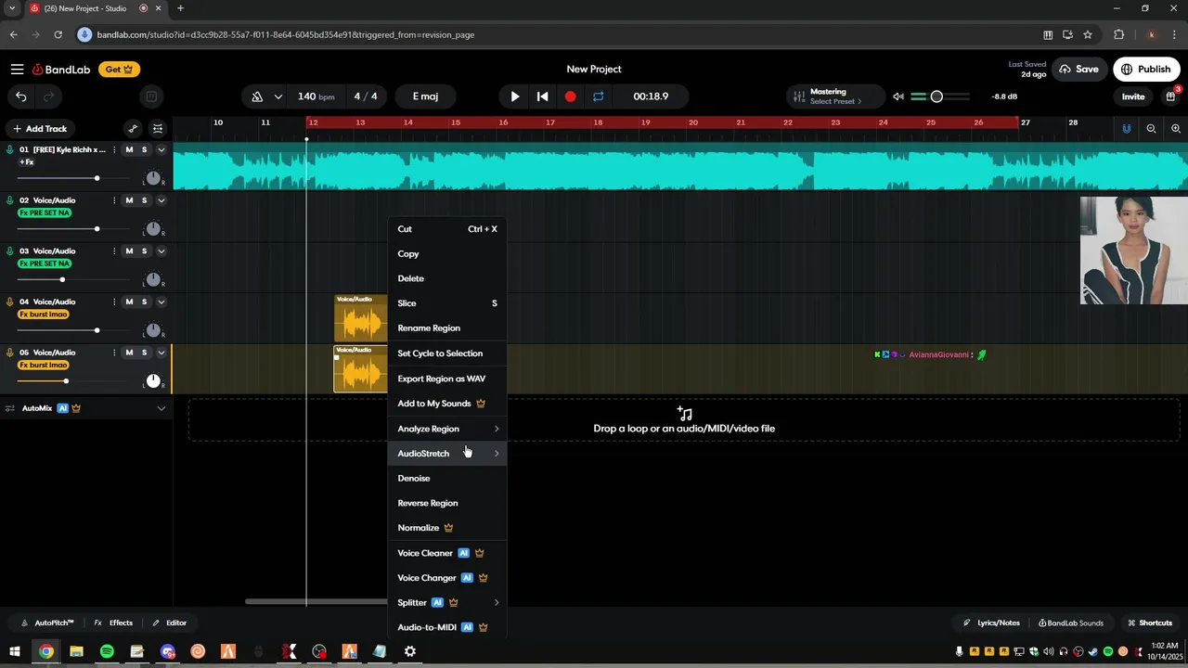Open the E maj key selector
Viewport: 1188px width, 668px height.
[x=425, y=96]
